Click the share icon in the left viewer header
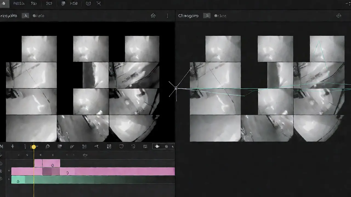 point(153,16)
